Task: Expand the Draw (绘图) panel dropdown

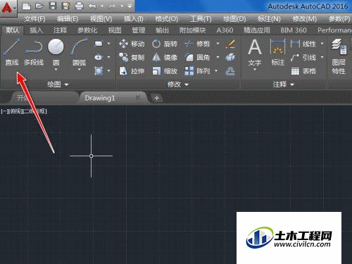Action: tap(58, 84)
